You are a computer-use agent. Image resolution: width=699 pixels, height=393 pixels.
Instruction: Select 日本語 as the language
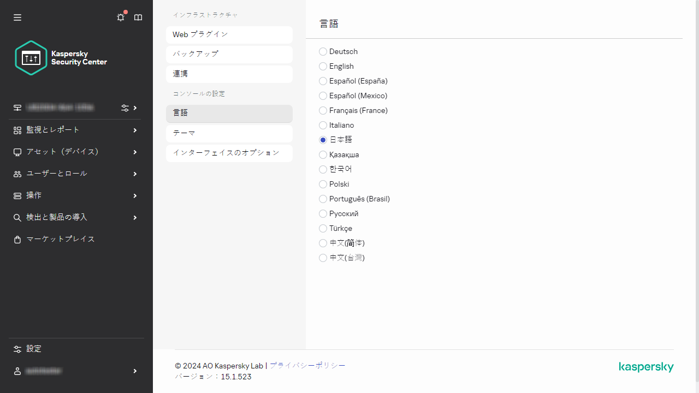click(x=323, y=140)
